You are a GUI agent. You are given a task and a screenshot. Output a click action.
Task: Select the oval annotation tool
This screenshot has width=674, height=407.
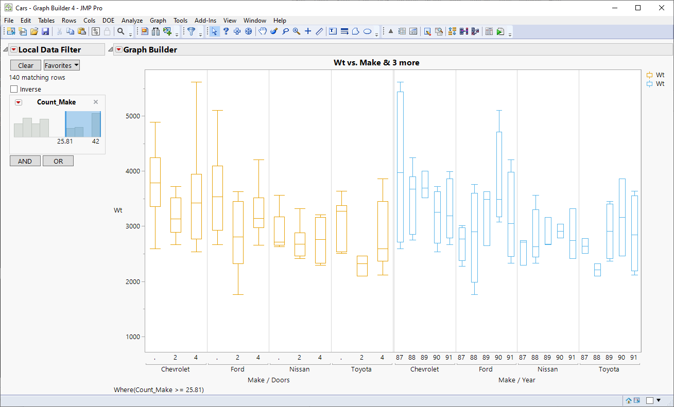coord(368,31)
